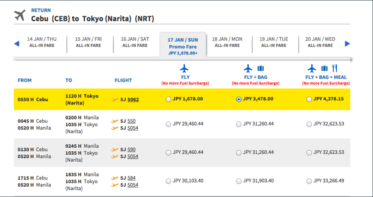Pick the JPY 33,266.49 meal fare radio
This screenshot has height=197, width=373.
(309, 181)
